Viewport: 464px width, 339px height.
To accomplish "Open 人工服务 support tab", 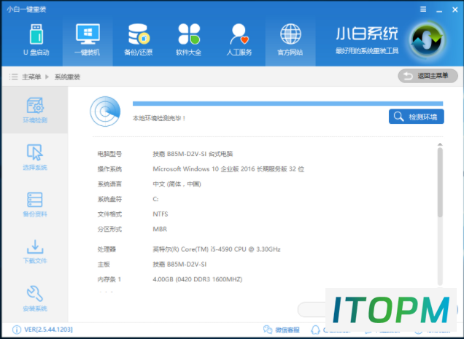I will [239, 40].
